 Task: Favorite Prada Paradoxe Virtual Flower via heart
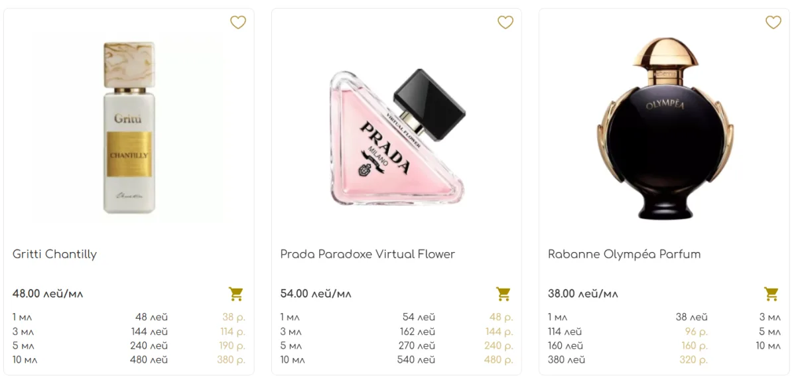click(505, 23)
